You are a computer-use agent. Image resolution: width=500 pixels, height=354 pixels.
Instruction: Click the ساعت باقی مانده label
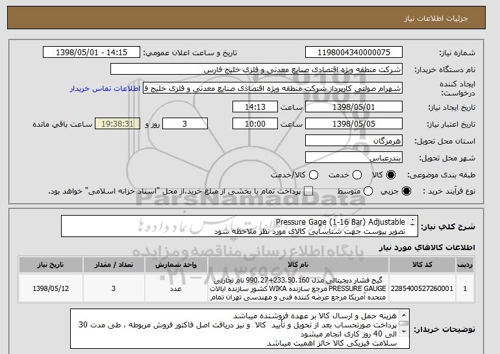click(62, 124)
